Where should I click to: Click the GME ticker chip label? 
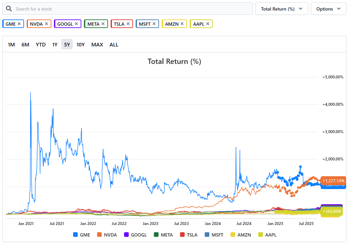point(11,24)
